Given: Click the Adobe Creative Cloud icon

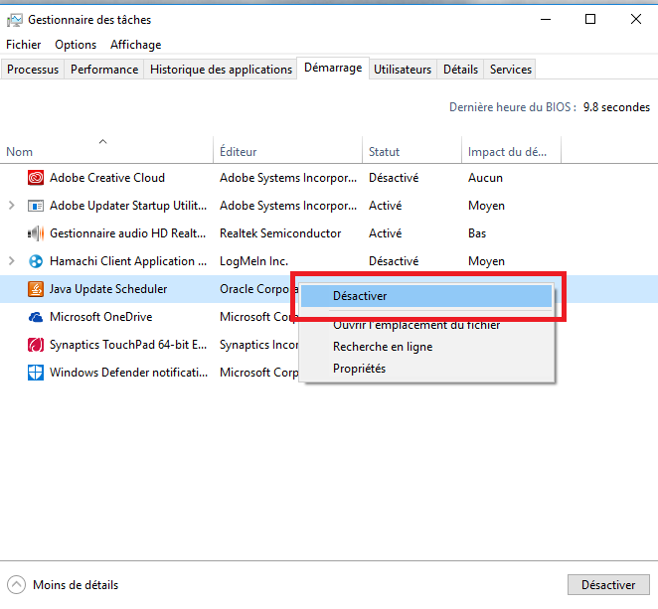Looking at the screenshot, I should pos(36,178).
